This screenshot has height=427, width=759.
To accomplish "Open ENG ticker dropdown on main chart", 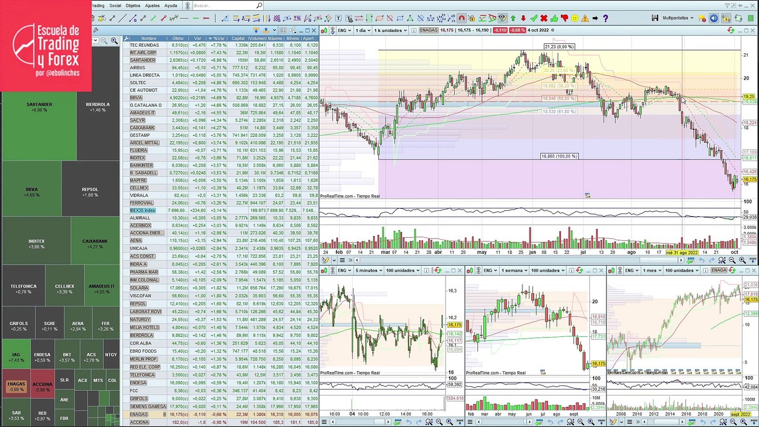I will 345,30.
